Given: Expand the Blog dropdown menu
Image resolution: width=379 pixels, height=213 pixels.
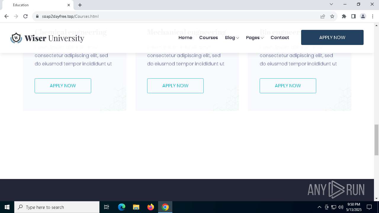Looking at the screenshot, I should (x=232, y=38).
